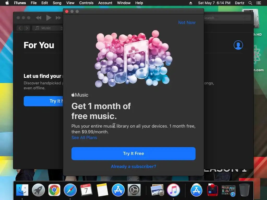267x200 pixels.
Task: Launch Google Chrome from the Dock
Action: coord(54,190)
